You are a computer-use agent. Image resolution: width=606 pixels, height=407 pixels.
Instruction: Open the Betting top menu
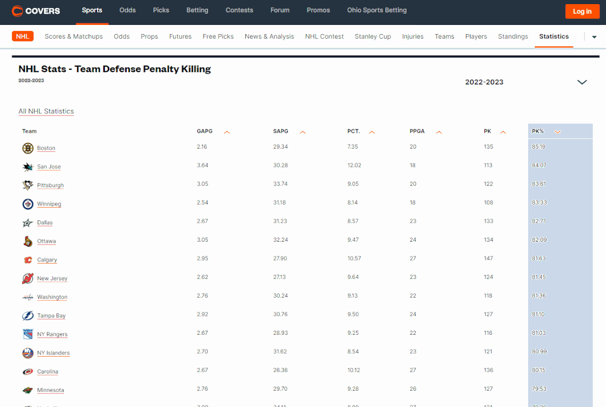pyautogui.click(x=197, y=11)
